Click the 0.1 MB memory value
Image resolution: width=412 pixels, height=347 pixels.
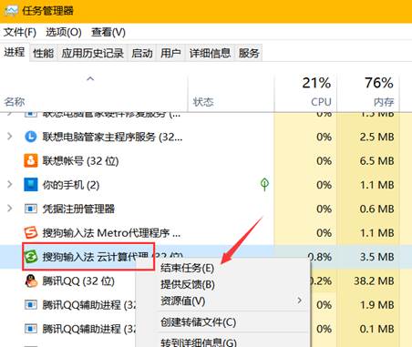click(x=376, y=329)
